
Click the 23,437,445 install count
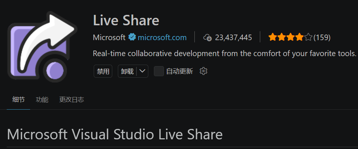[x=233, y=38]
